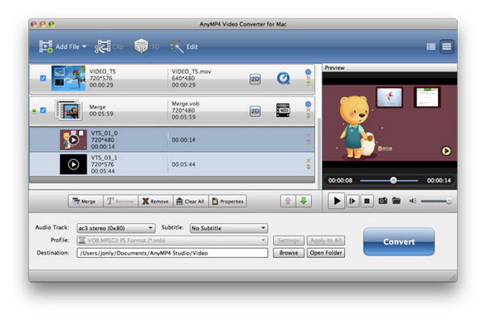Expand the Subtitle dropdown

228,228
